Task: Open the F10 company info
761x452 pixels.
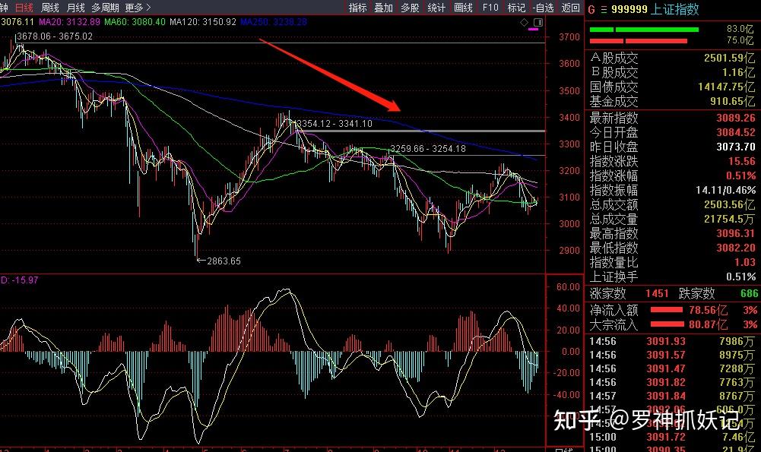Action: click(490, 8)
